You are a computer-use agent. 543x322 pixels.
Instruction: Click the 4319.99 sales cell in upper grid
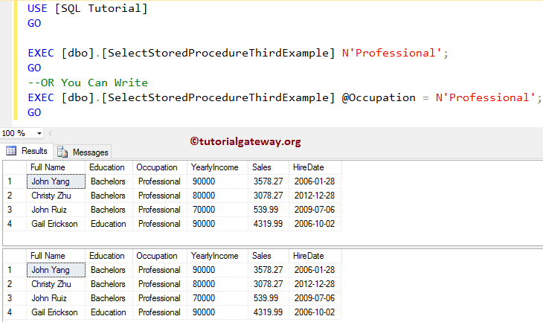pyautogui.click(x=269, y=224)
